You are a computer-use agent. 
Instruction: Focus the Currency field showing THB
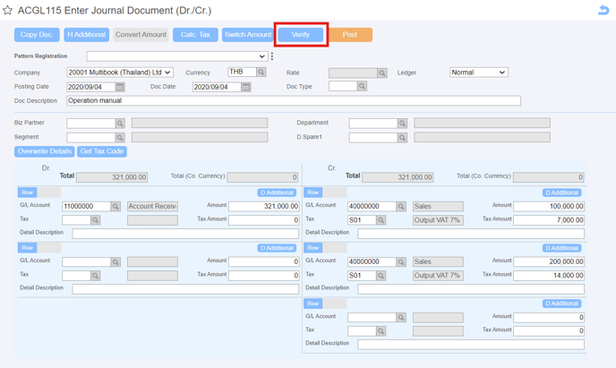[242, 72]
